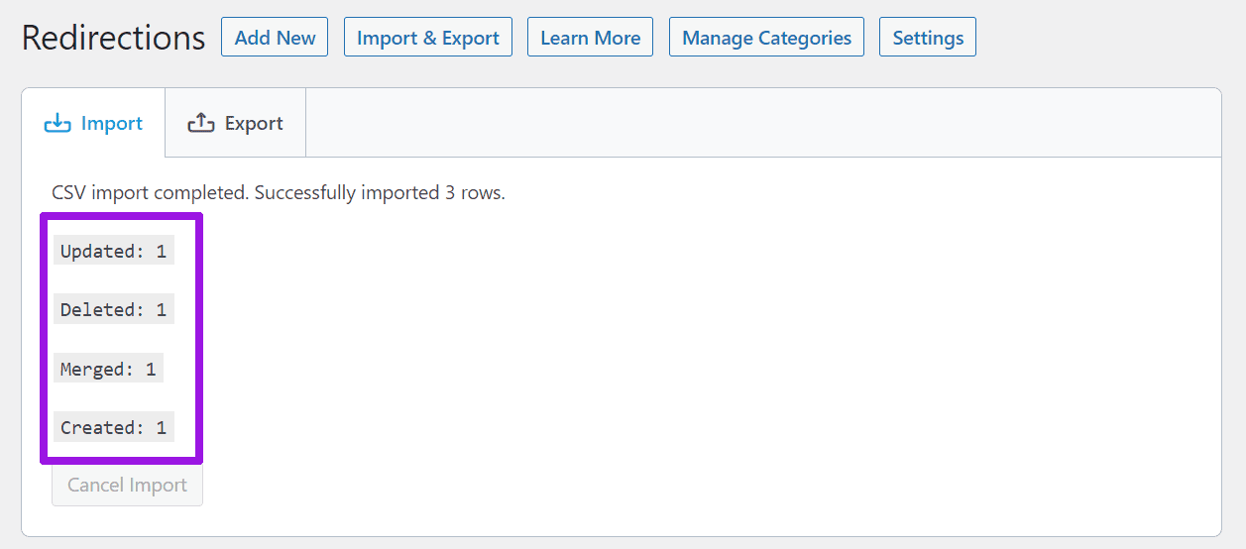Click the Export upload-tray icon

[x=201, y=123]
